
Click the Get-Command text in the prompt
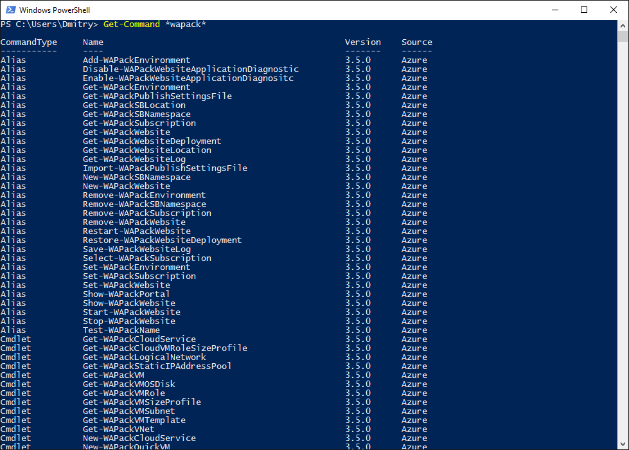tap(132, 24)
